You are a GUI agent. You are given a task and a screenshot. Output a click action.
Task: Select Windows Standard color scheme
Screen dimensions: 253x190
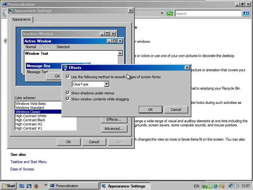click(x=30, y=108)
